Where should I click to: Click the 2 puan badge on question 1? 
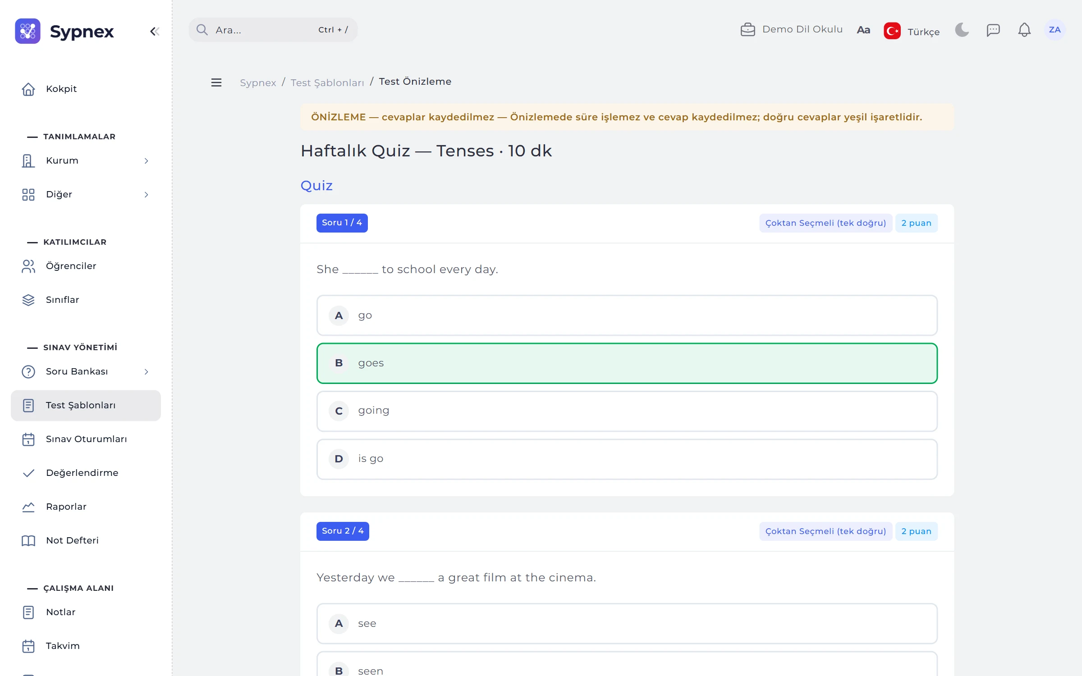916,223
